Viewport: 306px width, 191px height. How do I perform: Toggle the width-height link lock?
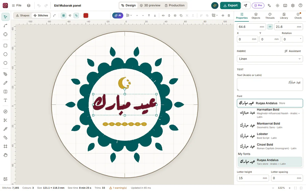click(x=270, y=27)
